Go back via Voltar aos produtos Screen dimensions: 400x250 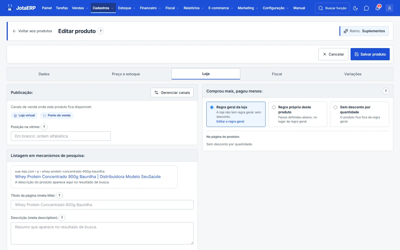click(32, 31)
